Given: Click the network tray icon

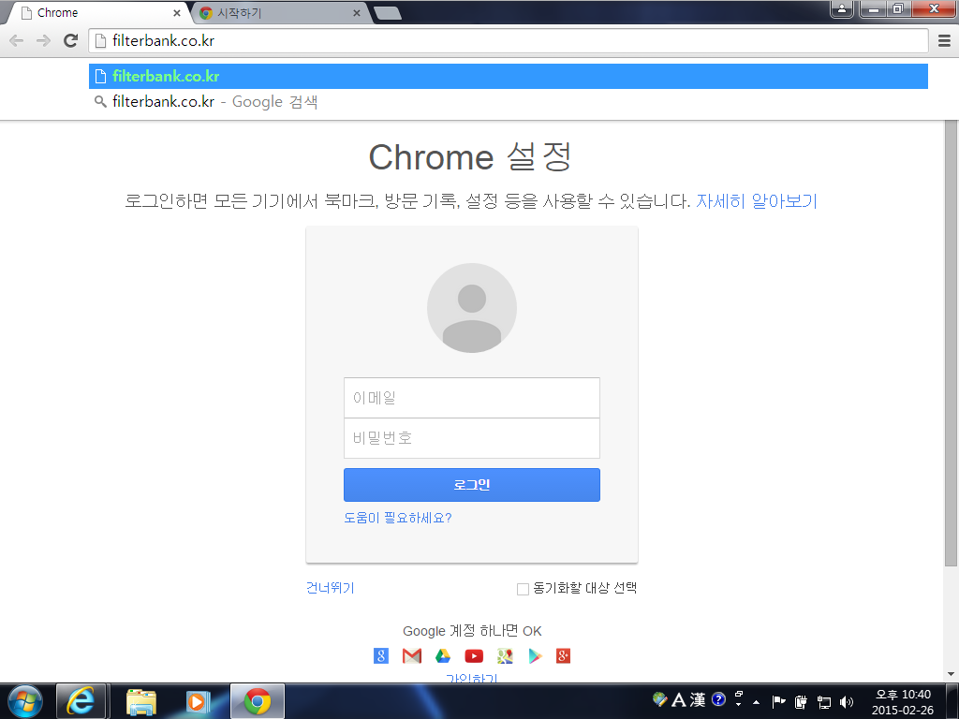Looking at the screenshot, I should coord(824,702).
